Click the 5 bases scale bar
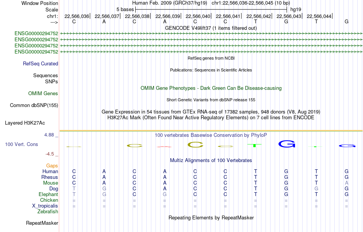Viewport: 363px width, 232px height. click(x=211, y=10)
